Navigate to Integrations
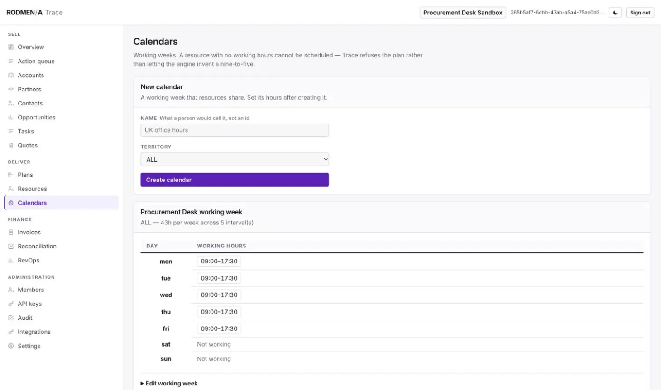Viewport: 661px width, 390px height. [x=34, y=332]
